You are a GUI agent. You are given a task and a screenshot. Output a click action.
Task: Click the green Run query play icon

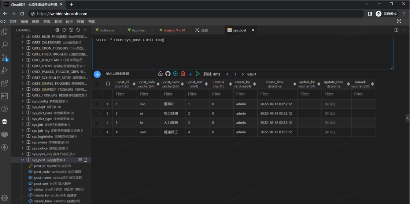pos(197,74)
